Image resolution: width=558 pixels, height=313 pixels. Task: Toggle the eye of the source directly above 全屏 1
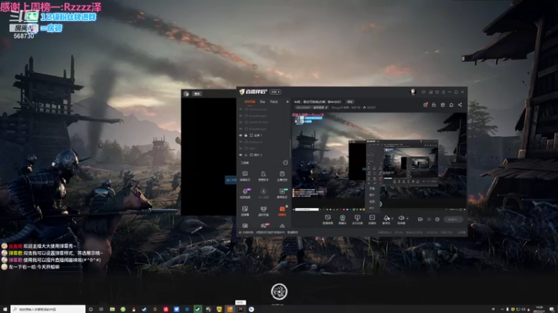pyautogui.click(x=241, y=129)
